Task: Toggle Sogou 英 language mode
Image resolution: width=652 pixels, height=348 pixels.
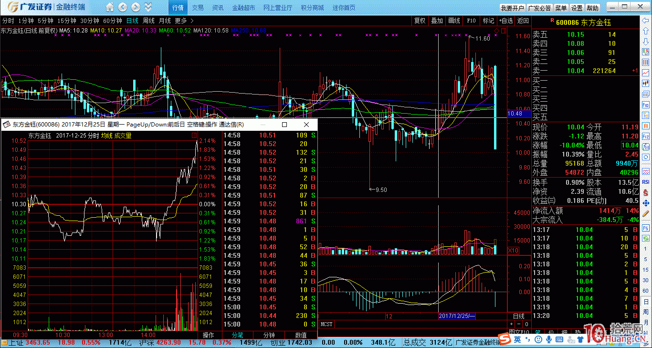Action: [517, 339]
